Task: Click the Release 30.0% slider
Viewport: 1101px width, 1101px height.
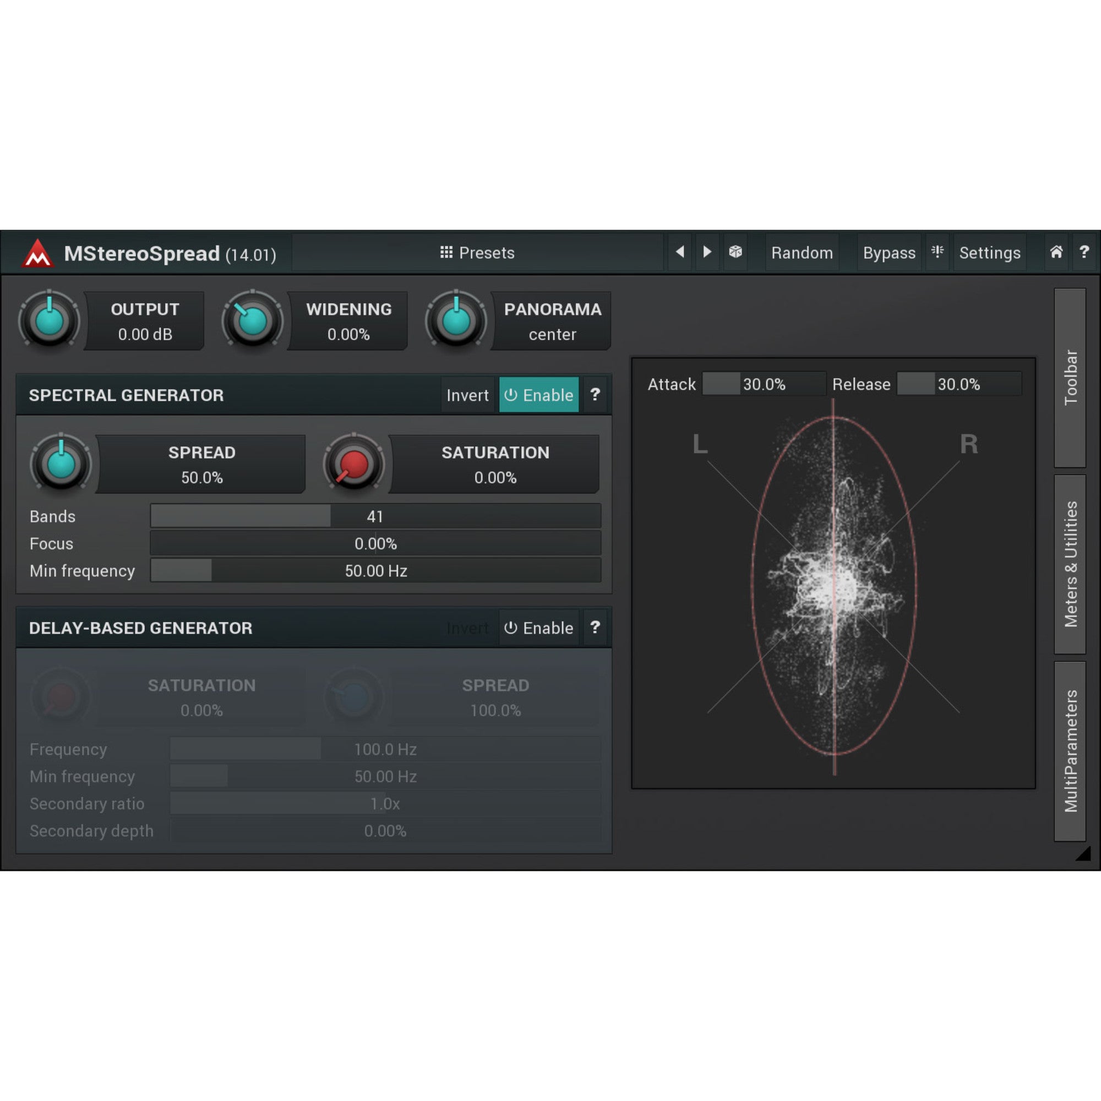Action: [x=959, y=384]
